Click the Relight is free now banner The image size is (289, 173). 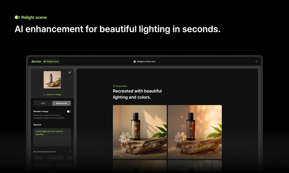pos(145,62)
